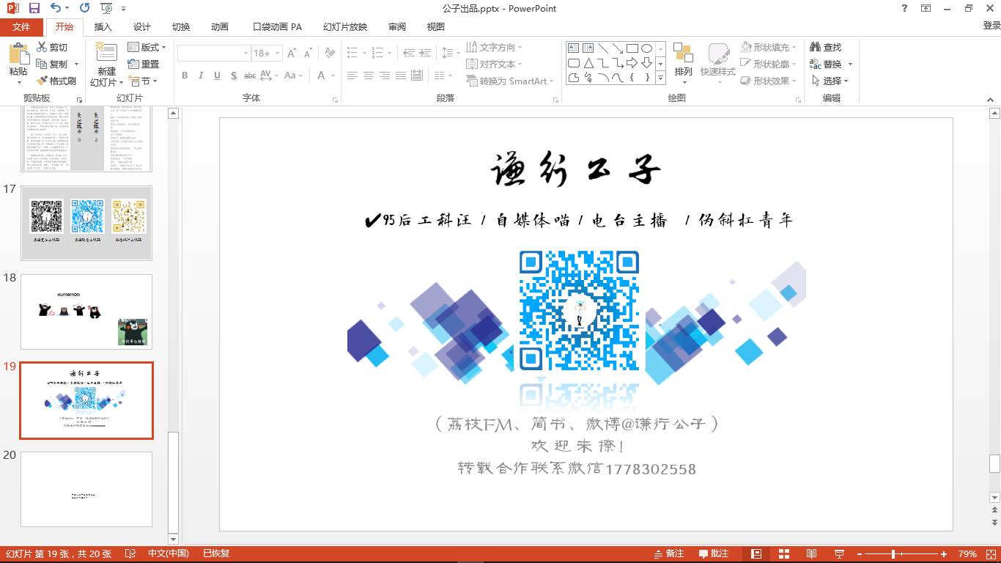Open the Section (节) dropdown
The image size is (1001, 563).
point(143,81)
